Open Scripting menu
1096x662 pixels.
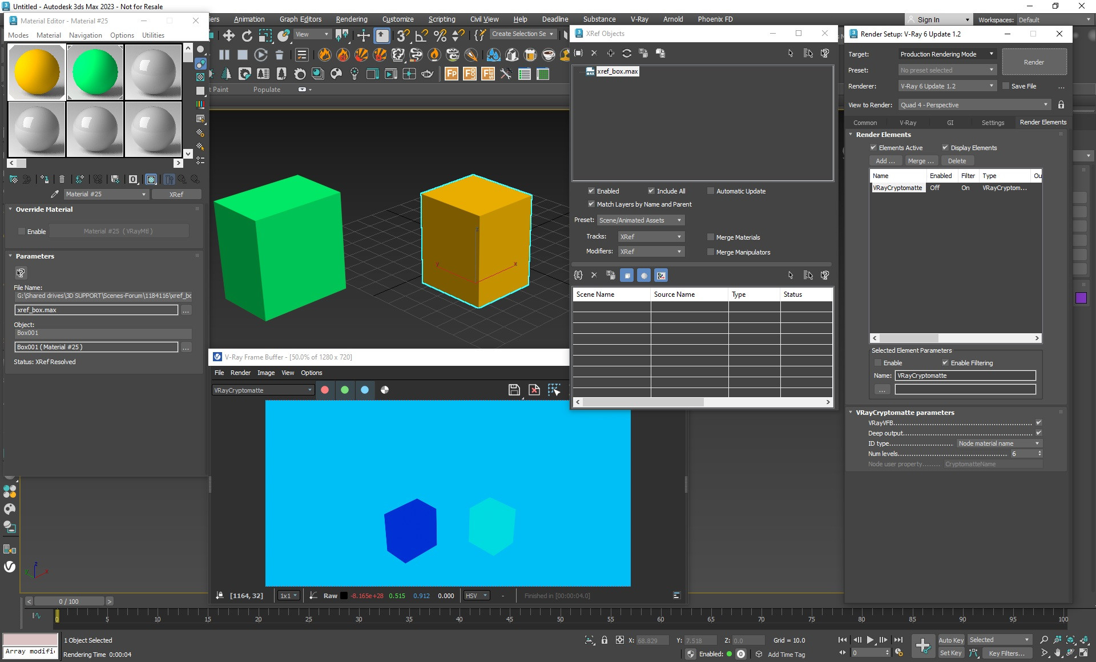point(442,19)
